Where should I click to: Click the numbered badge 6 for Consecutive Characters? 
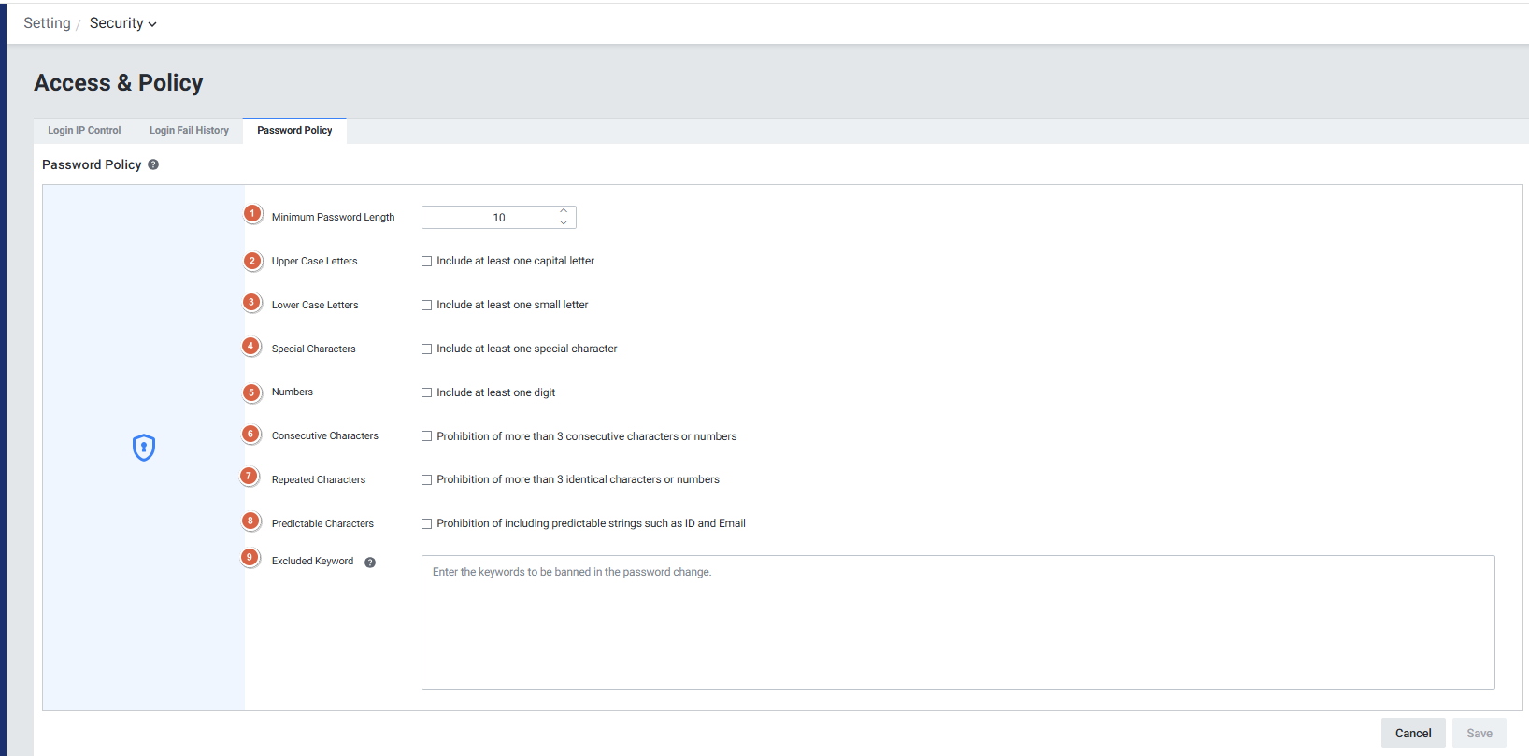tap(250, 434)
